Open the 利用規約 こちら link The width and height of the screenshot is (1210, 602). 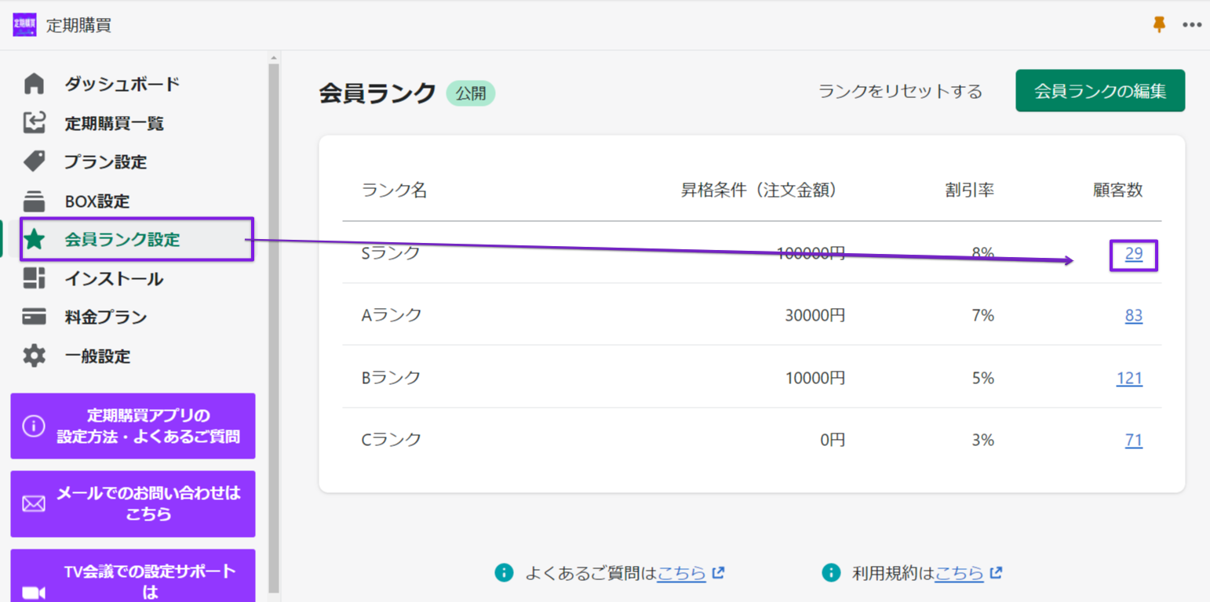pyautogui.click(x=959, y=573)
